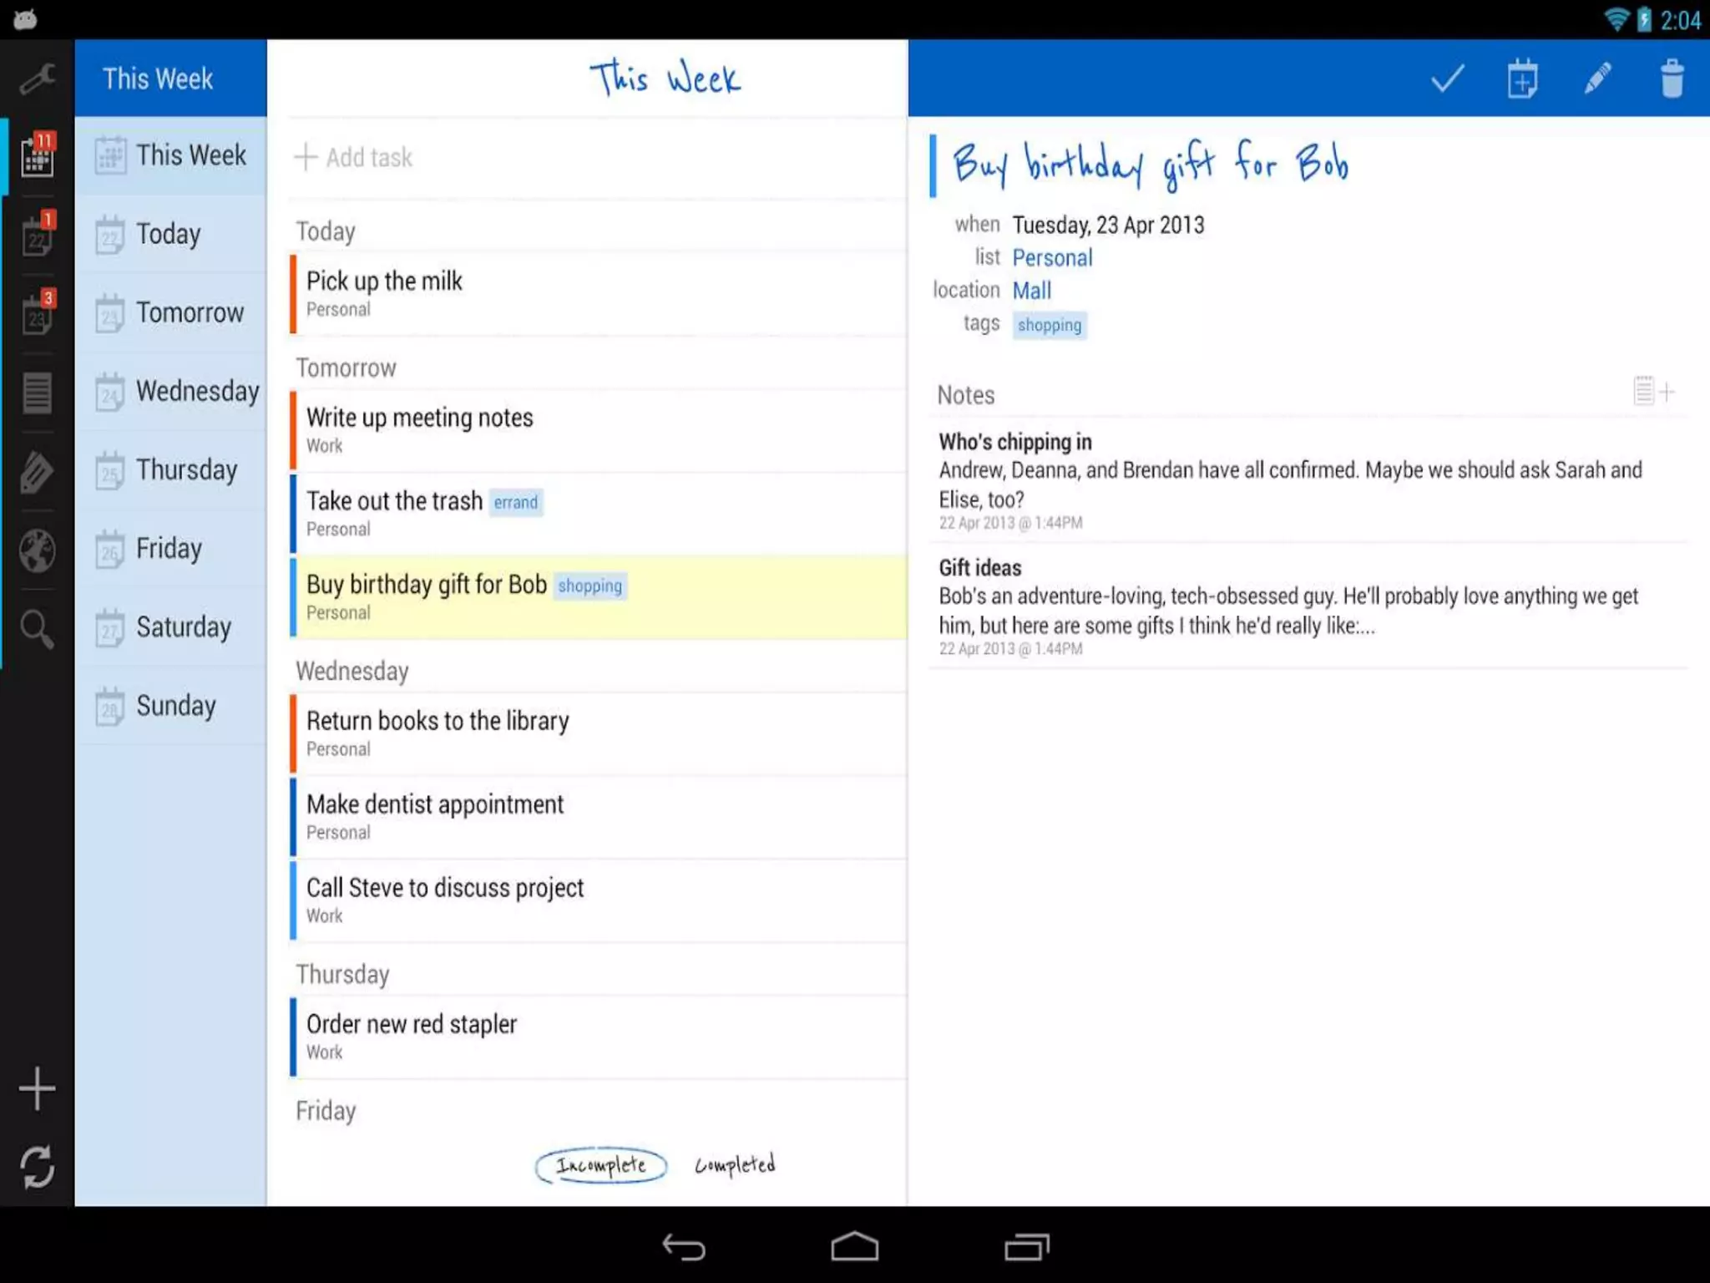This screenshot has height=1283, width=1710.
Task: Open the Mall location link
Action: [x=1031, y=291]
